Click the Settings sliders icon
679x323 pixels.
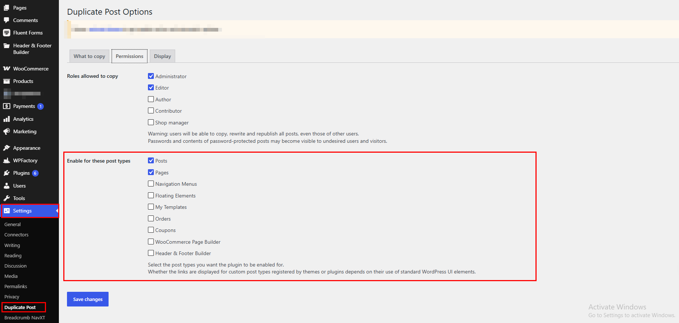(7, 211)
